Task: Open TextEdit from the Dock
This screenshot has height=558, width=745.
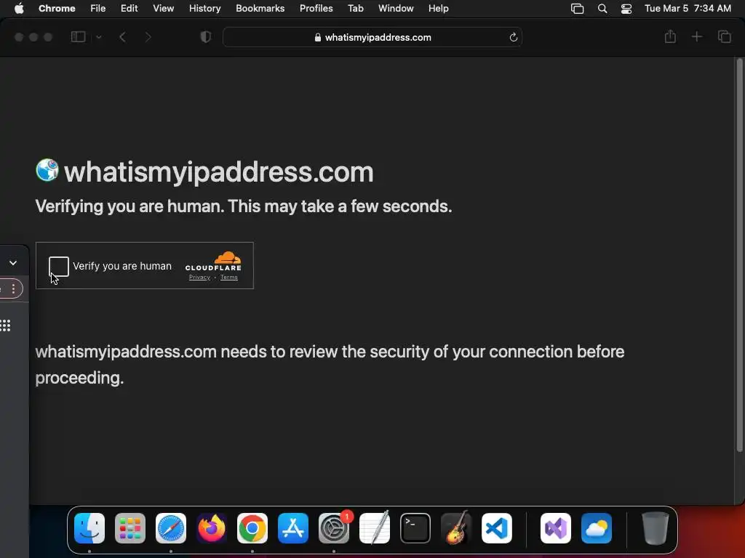Action: 375,528
